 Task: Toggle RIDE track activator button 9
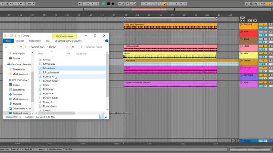[x=263, y=82]
